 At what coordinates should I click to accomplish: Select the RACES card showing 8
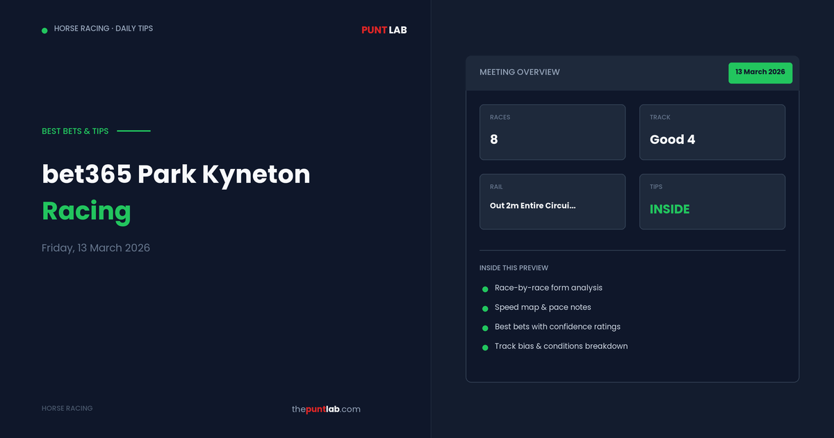(553, 132)
